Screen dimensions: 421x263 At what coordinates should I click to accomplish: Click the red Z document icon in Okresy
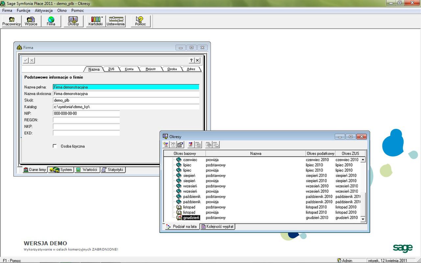pyautogui.click(x=191, y=144)
